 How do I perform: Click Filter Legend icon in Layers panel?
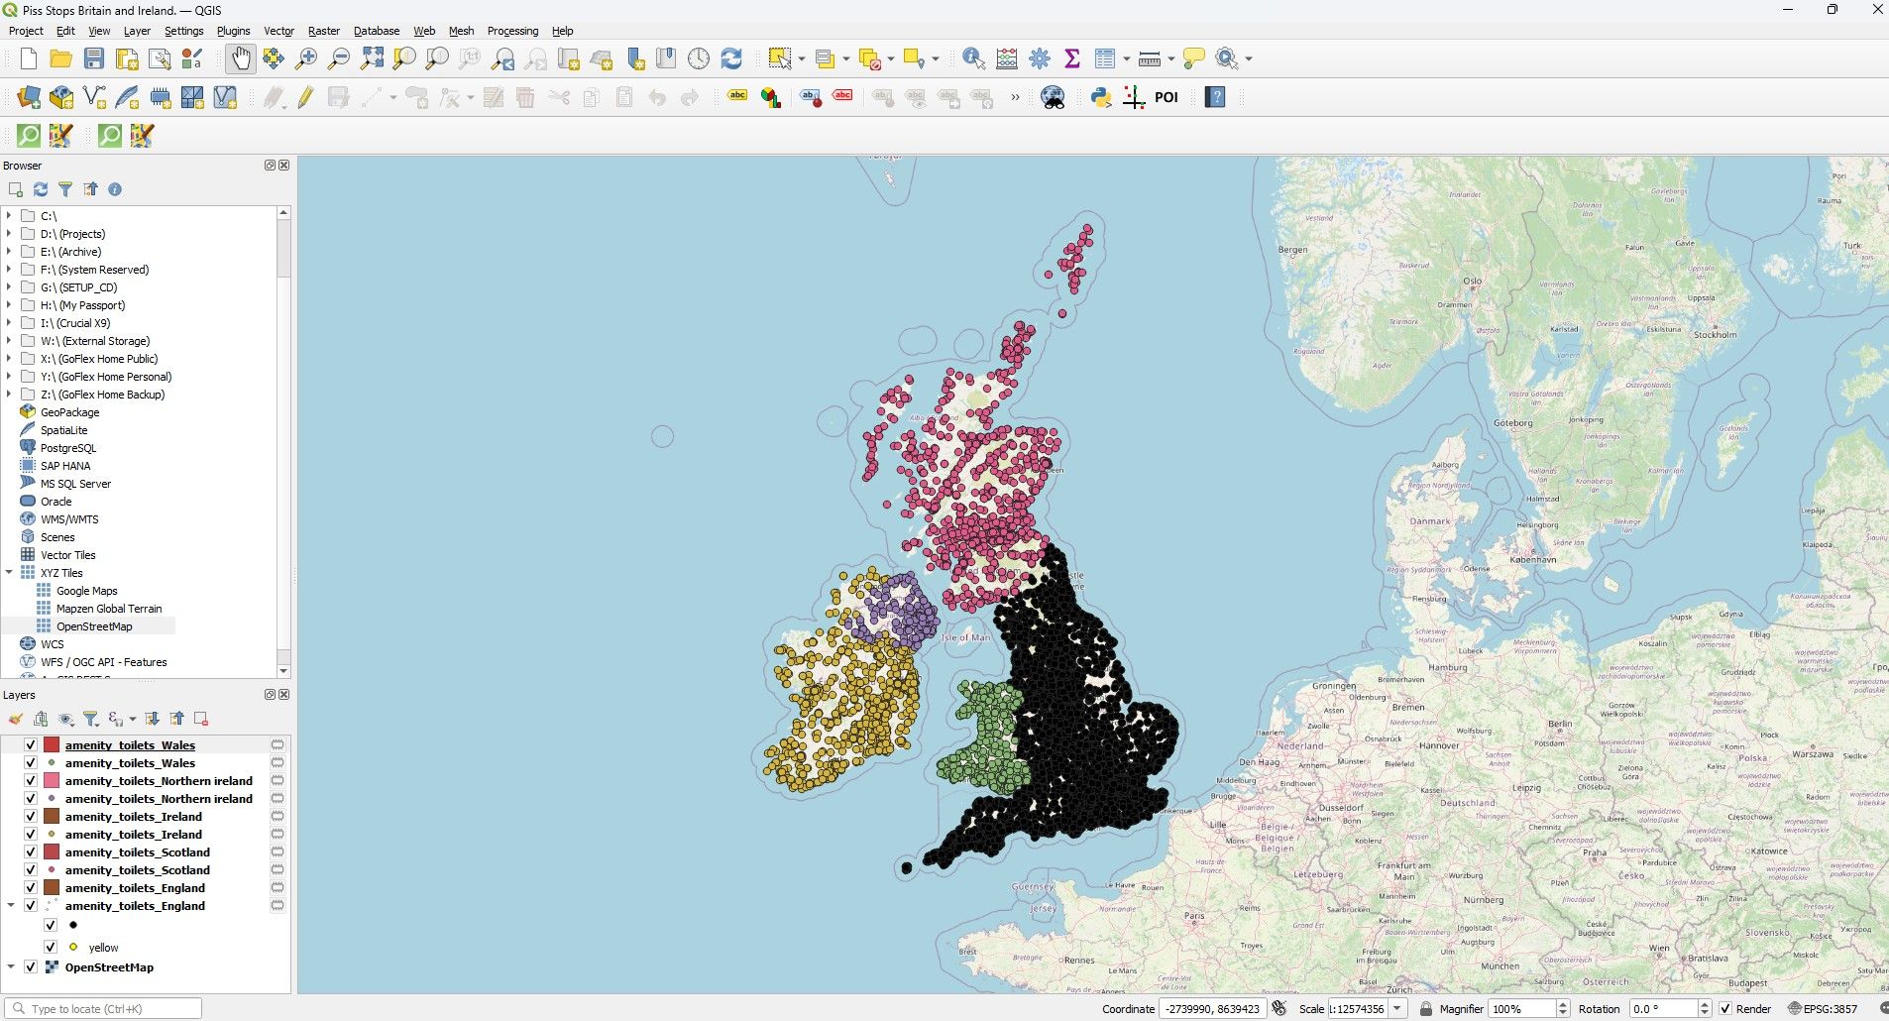(x=92, y=718)
